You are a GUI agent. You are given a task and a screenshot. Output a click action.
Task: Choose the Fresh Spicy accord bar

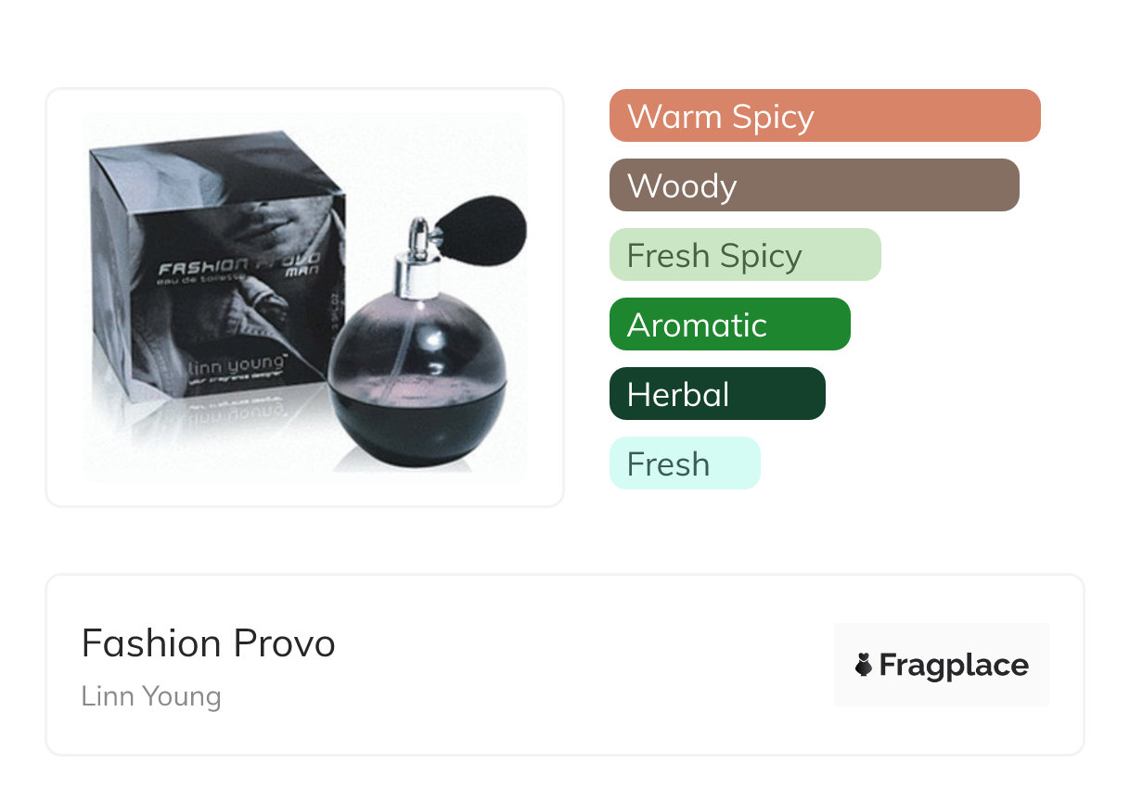[x=744, y=255]
